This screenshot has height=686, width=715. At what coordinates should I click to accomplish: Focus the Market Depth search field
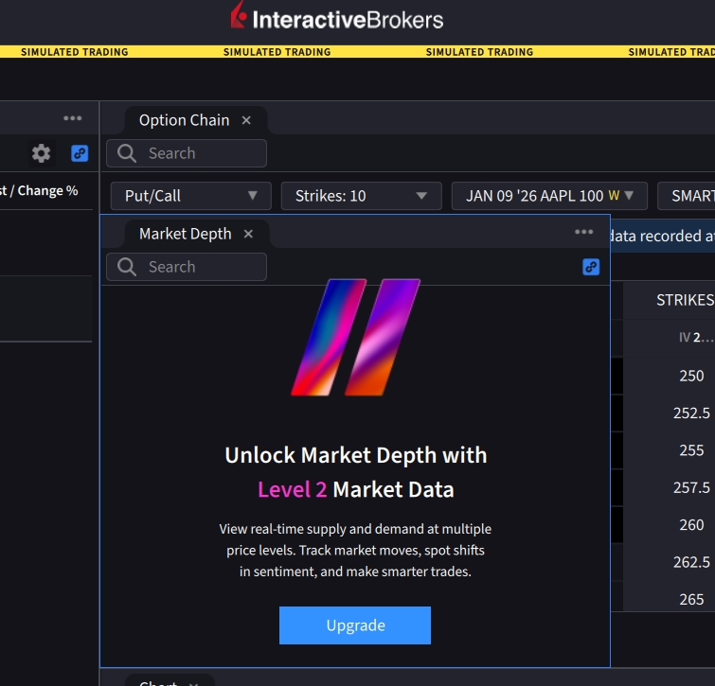click(187, 267)
